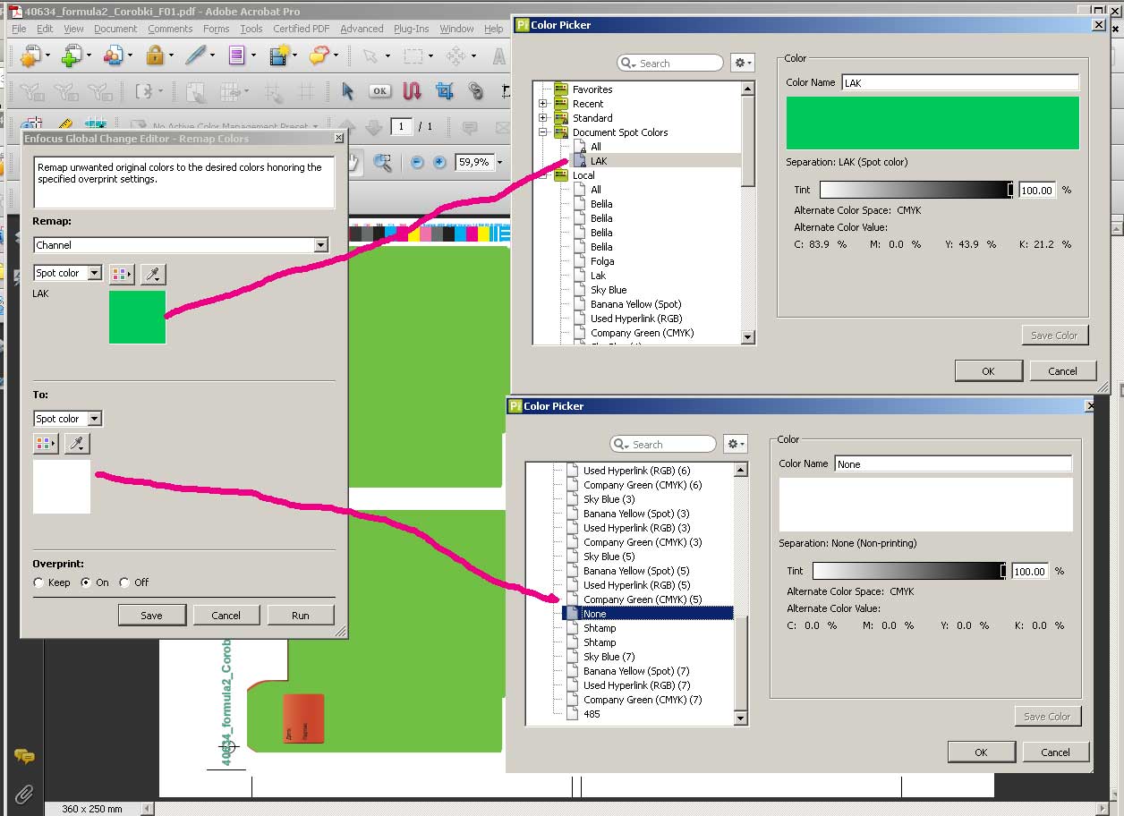This screenshot has width=1124, height=816.
Task: Click Search field in upper Color Picker
Action: point(670,63)
